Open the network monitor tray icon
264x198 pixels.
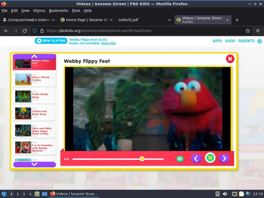pos(234,194)
